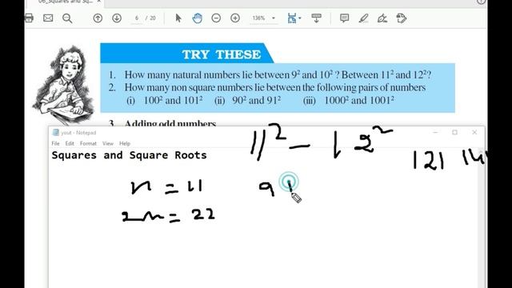512x288 pixels.
Task: Click '90² and 91²' option (ii)
Action: 256,100
